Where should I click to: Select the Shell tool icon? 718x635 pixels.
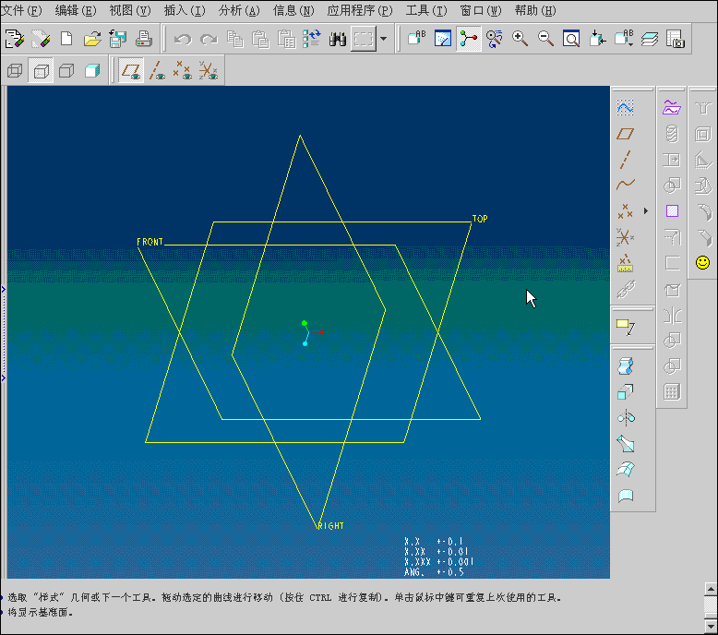703,134
